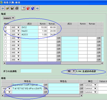Click the property table horizontal scrollbar thumb

click(x=25, y=96)
